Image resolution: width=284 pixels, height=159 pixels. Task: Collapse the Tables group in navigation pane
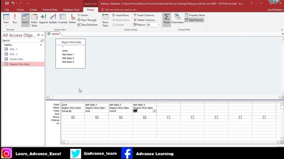click(41, 45)
